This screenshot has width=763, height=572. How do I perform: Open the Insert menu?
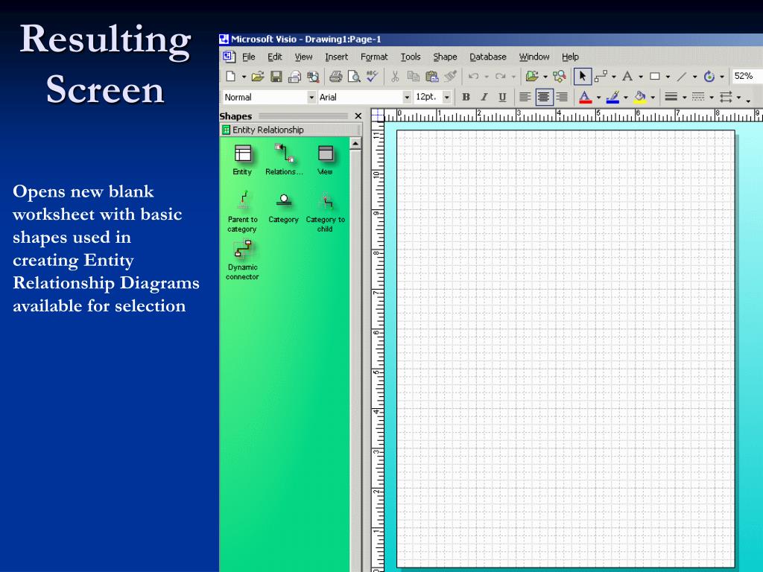click(x=336, y=57)
